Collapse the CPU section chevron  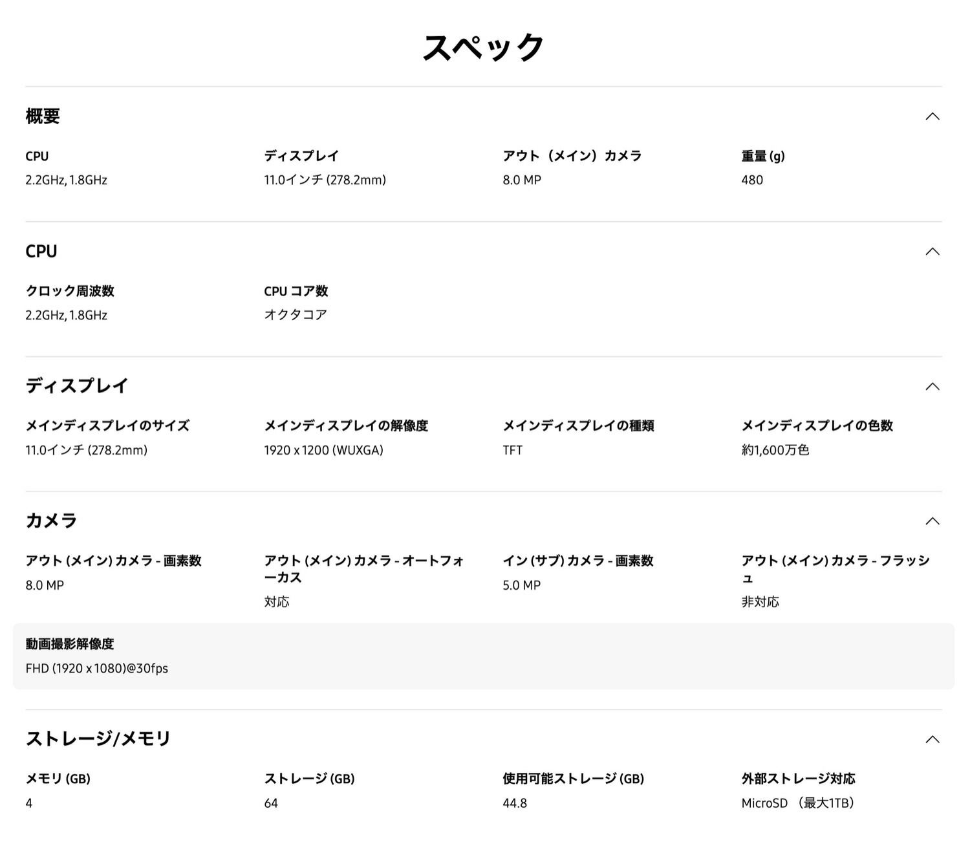[x=931, y=251]
